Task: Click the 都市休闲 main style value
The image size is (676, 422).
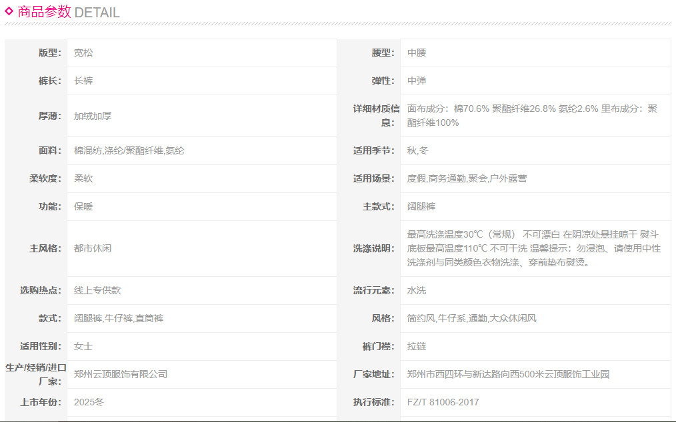Action: (93, 248)
